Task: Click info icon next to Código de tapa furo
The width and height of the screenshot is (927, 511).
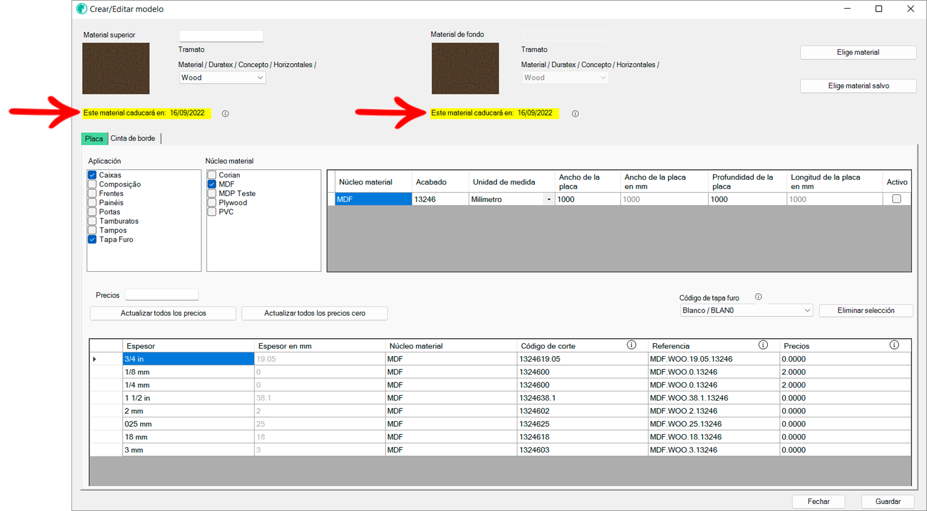Action: 758,297
